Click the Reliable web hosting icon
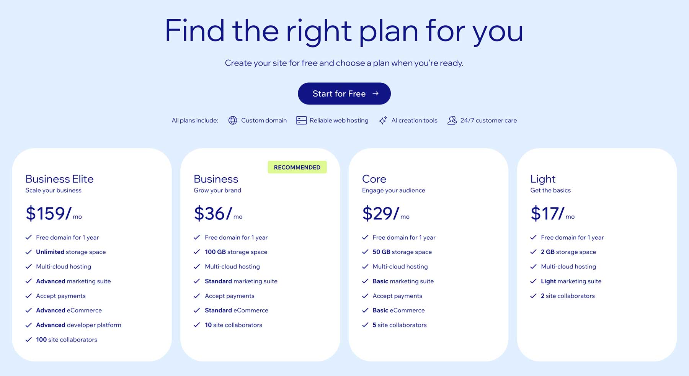 click(301, 120)
